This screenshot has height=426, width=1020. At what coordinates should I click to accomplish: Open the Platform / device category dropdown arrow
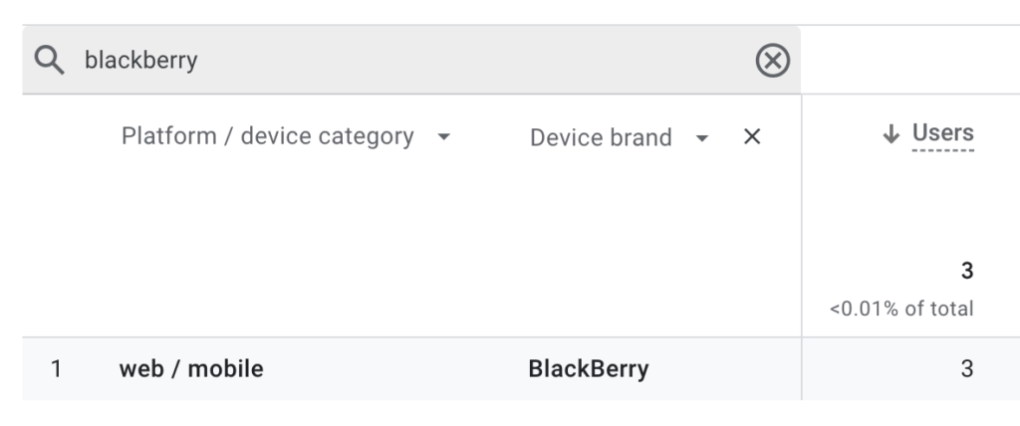coord(443,137)
